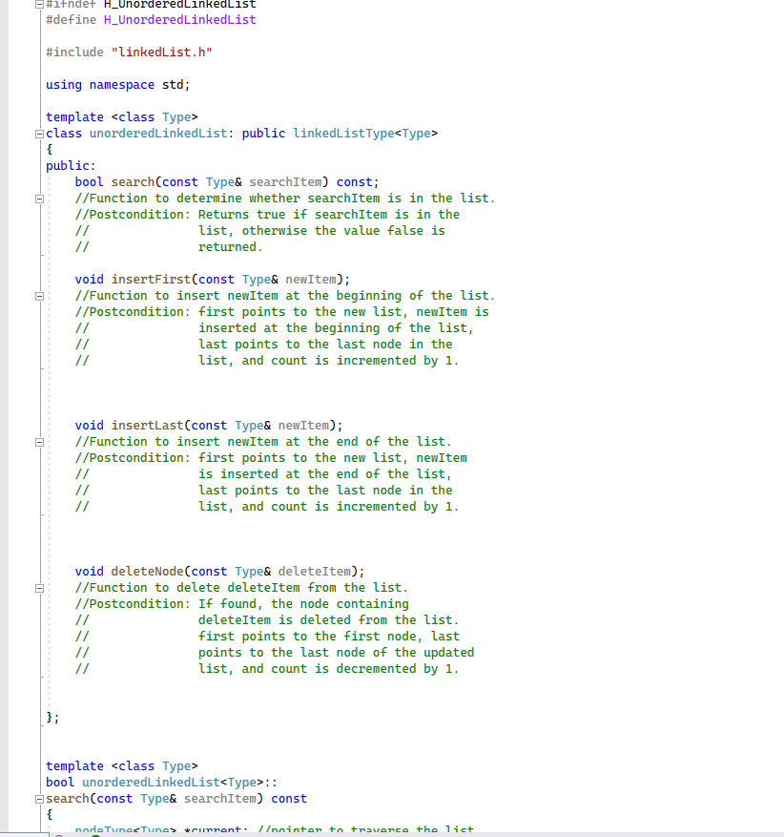Viewport: 784px width, 837px height.
Task: Click the nodeType current pointer declaration
Action: tap(124, 829)
